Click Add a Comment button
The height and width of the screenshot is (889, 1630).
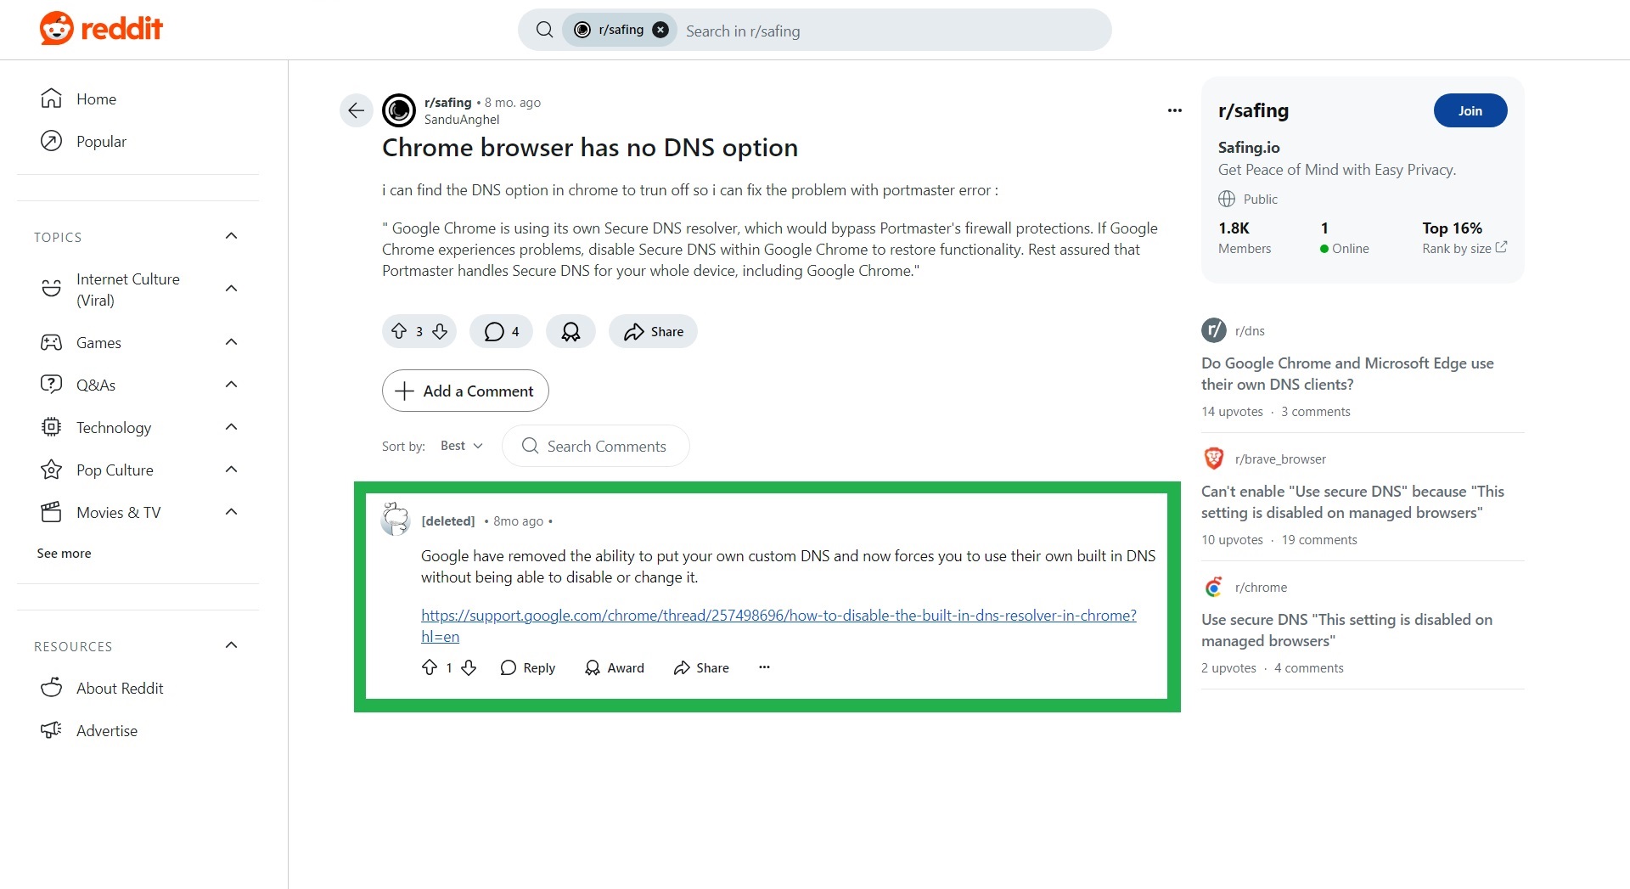(x=465, y=391)
